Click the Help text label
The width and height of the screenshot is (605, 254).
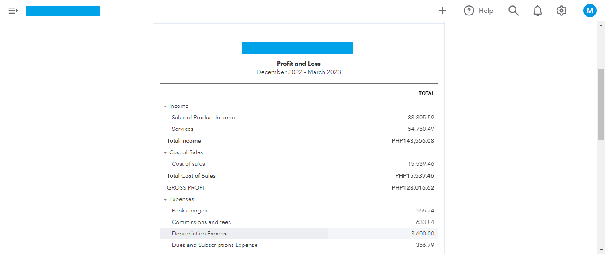coord(486,11)
